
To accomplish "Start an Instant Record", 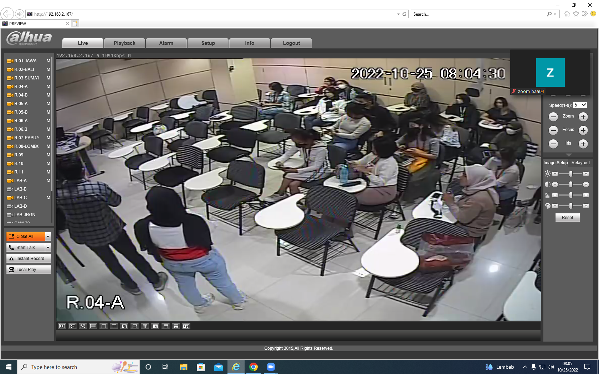I will [x=29, y=259].
